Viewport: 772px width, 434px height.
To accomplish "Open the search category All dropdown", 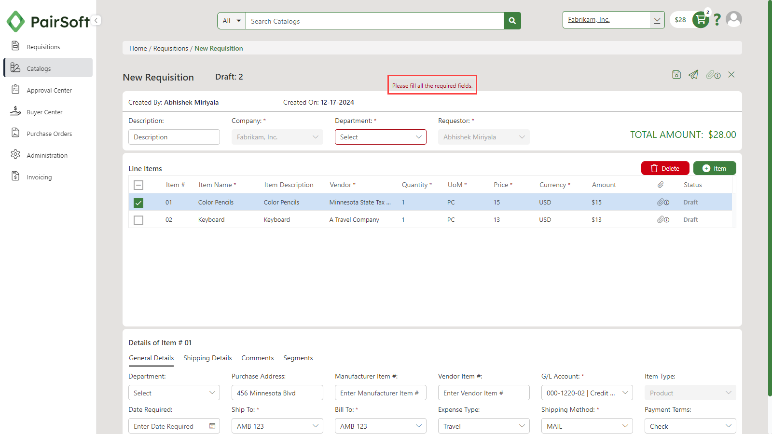I will pyautogui.click(x=232, y=21).
